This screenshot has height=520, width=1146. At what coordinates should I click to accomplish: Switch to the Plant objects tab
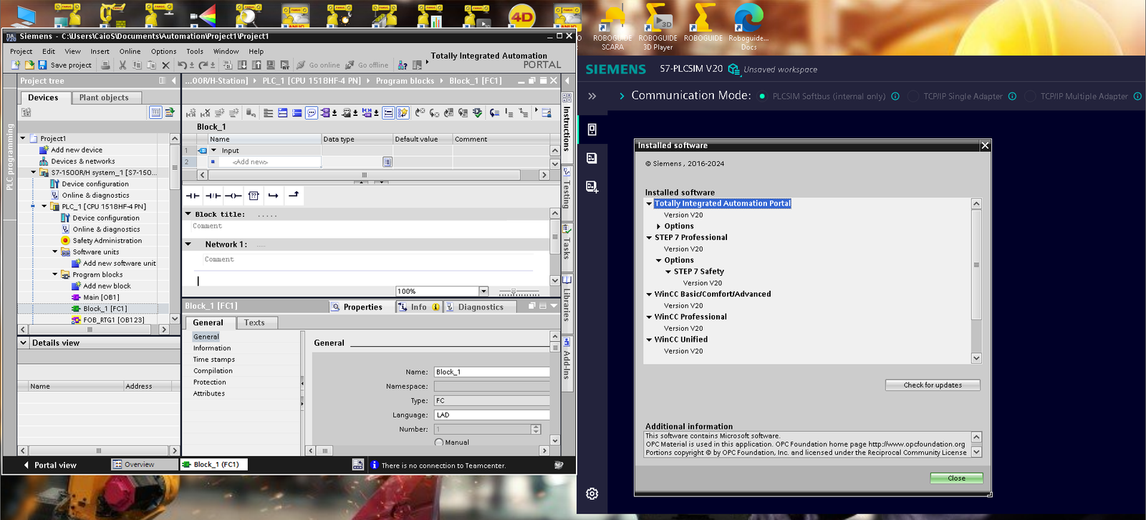click(104, 98)
